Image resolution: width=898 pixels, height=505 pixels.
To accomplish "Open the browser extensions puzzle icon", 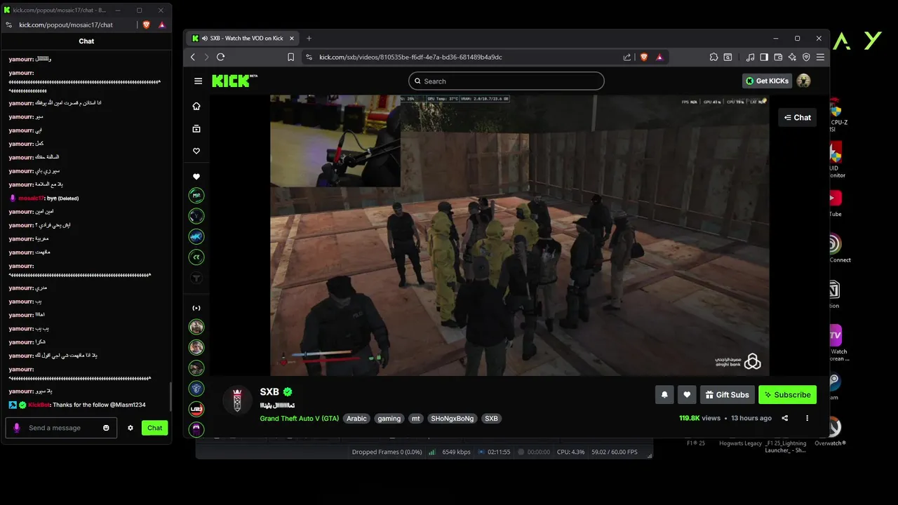I will point(714,57).
